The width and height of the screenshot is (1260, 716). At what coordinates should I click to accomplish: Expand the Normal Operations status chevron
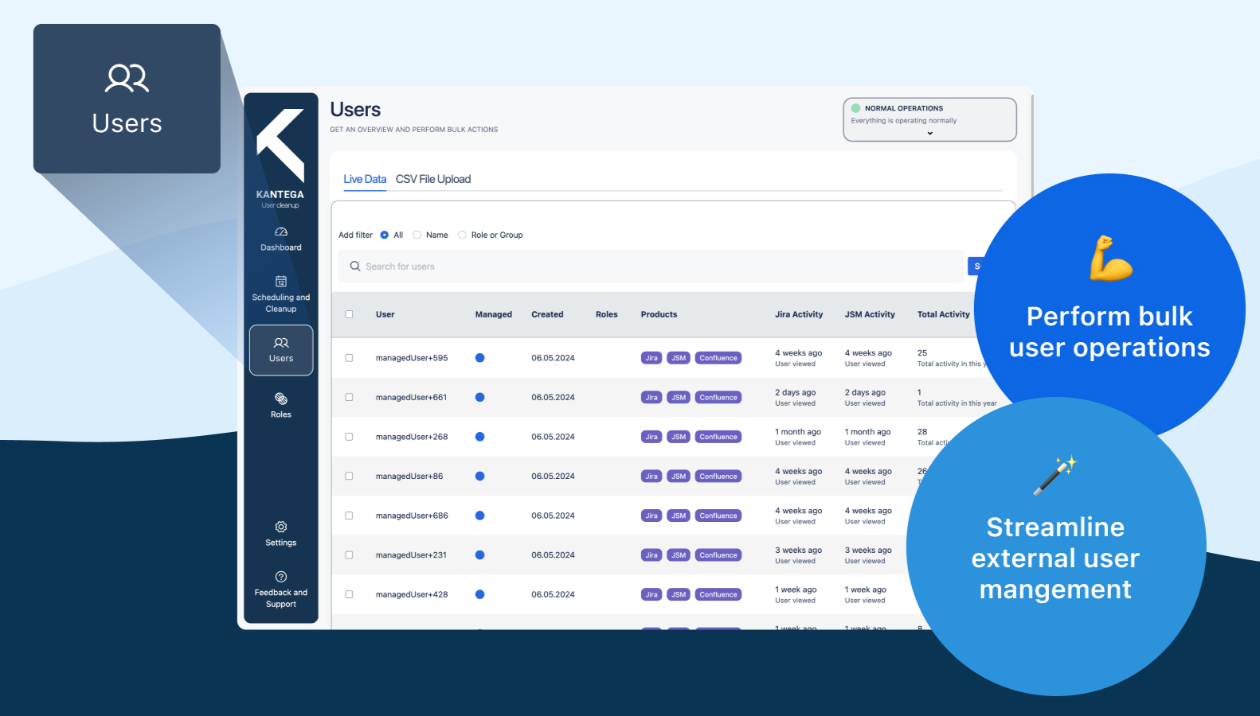[x=929, y=134]
